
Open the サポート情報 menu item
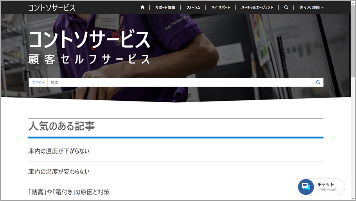(165, 7)
